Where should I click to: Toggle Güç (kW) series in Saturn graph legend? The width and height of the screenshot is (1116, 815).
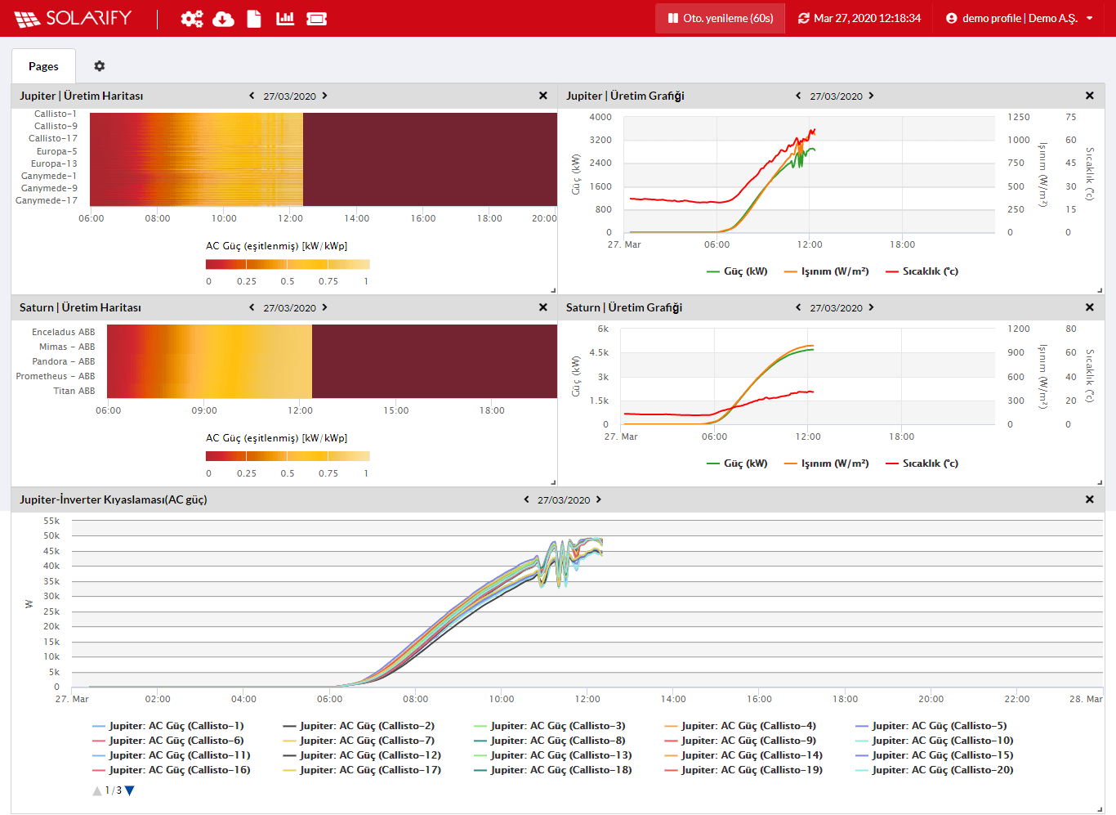pos(737,463)
